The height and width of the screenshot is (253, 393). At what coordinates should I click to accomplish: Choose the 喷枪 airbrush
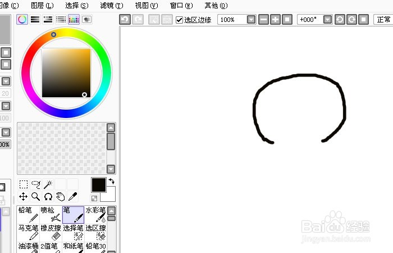click(x=51, y=215)
